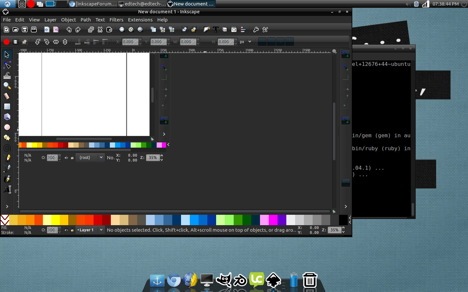This screenshot has height=292, width=468.
Task: Select the Star and polygon tool
Action: point(7,138)
